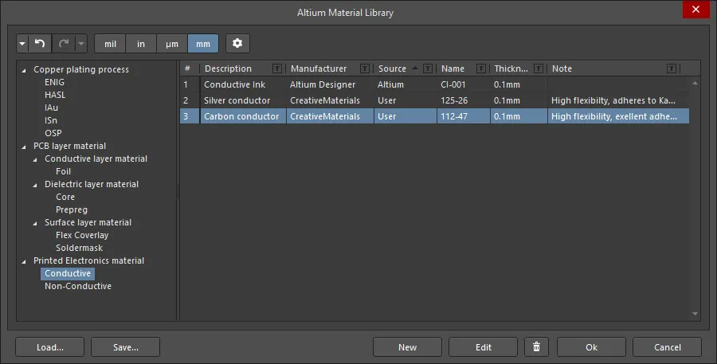Filter the Name column
Screen dimensions: 717x364
[x=480, y=68]
